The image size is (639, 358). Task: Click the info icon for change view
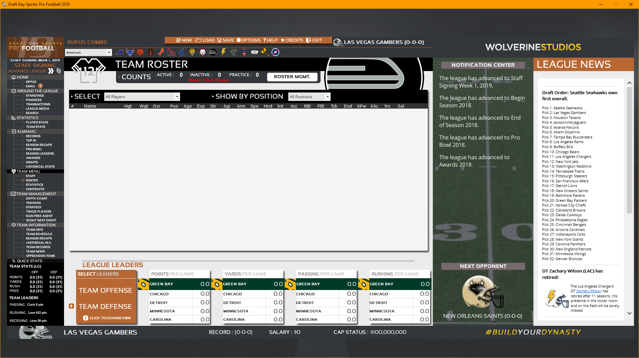(x=85, y=318)
